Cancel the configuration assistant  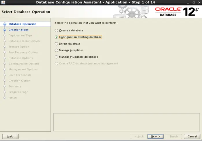pyautogui.click(x=192, y=136)
